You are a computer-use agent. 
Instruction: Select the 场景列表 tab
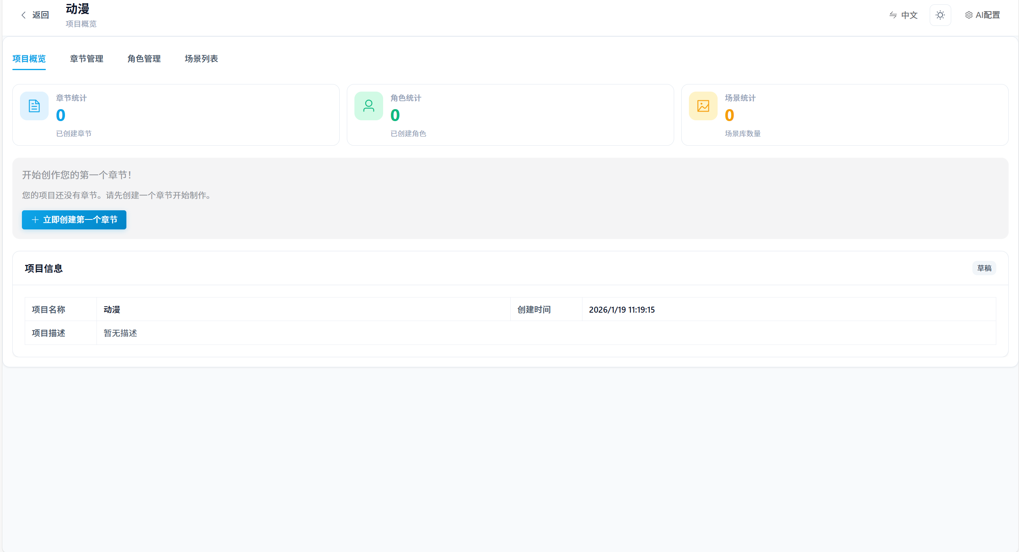[x=201, y=59]
